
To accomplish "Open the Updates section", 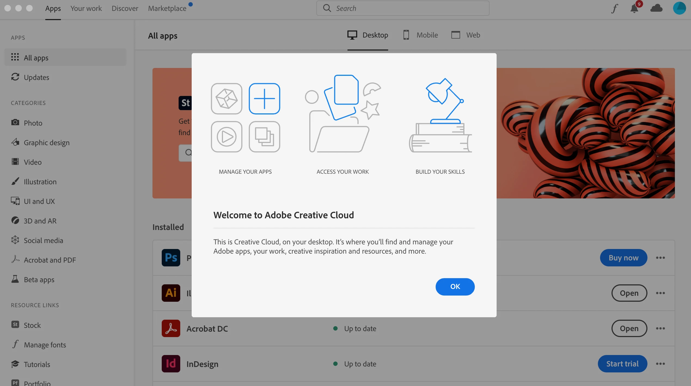I will 36,77.
